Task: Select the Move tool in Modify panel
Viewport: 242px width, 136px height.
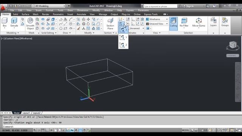Action: click(88, 19)
